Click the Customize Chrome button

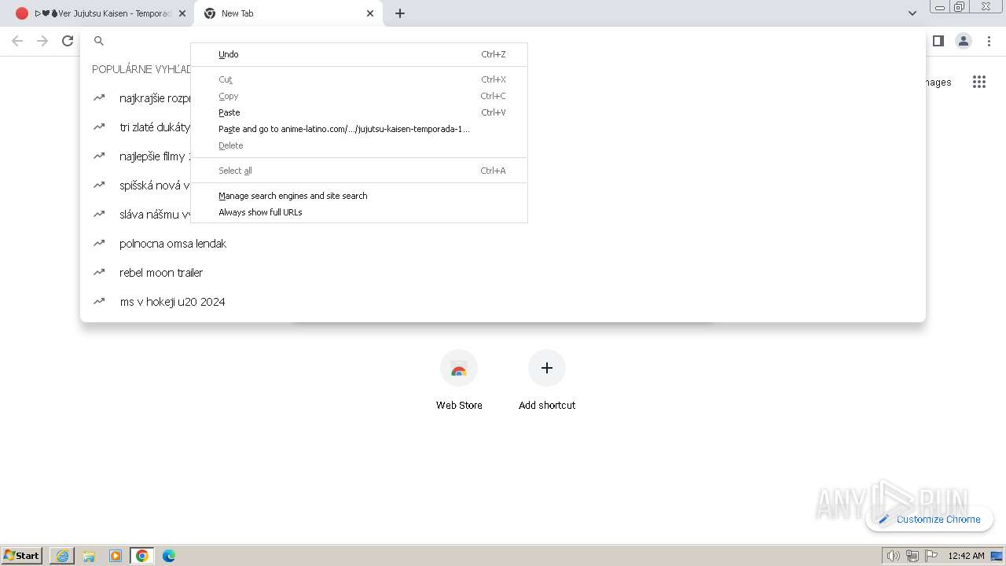tap(929, 519)
